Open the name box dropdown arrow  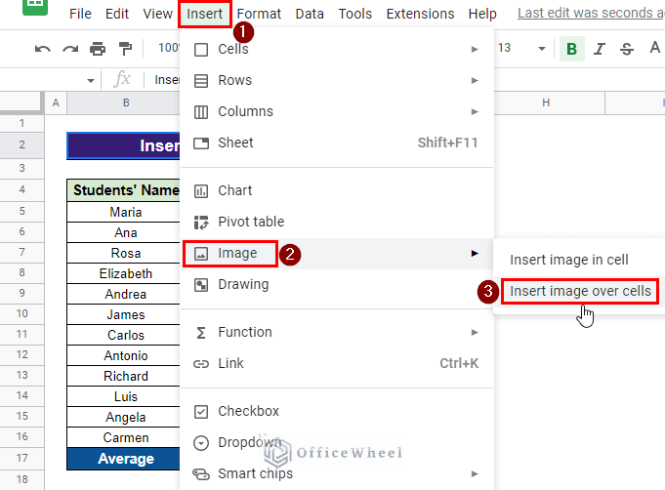[x=91, y=80]
